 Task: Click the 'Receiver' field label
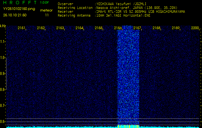(x=66, y=12)
